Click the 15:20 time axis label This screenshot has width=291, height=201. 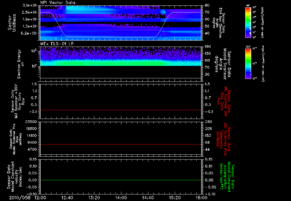[175, 198]
